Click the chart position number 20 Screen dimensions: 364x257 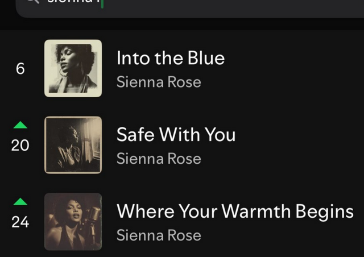(20, 146)
